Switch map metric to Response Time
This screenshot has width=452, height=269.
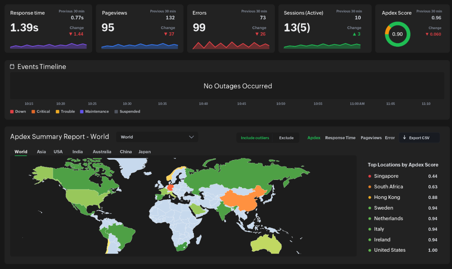(x=340, y=138)
